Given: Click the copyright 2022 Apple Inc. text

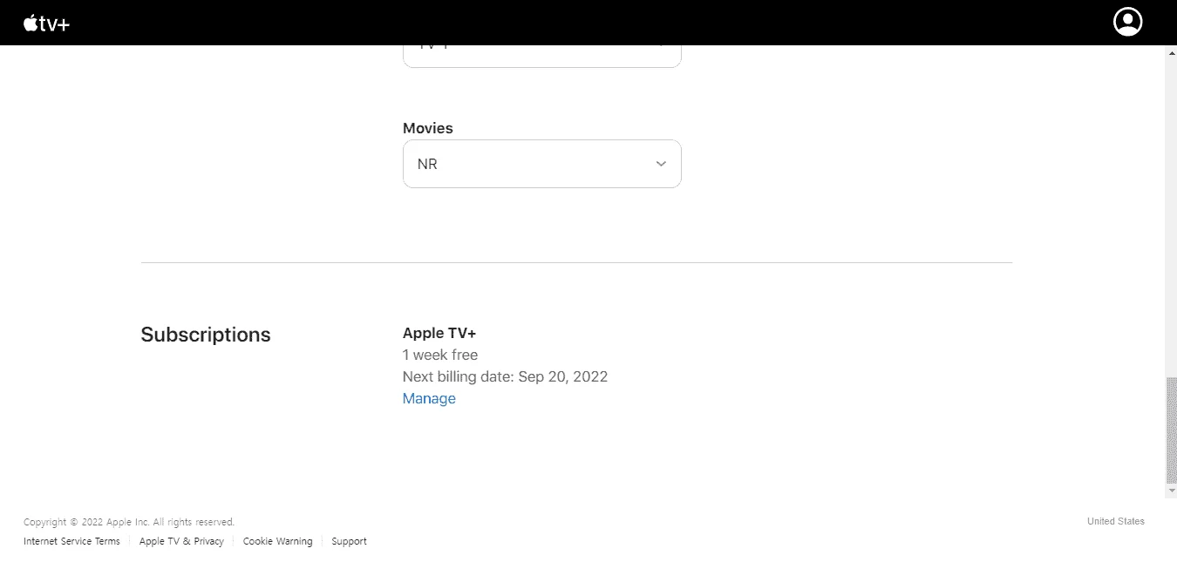Looking at the screenshot, I should click(129, 522).
